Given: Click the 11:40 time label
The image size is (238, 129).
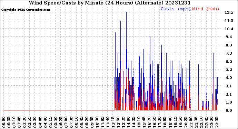Looking at the screenshot, I should tap(108, 122).
